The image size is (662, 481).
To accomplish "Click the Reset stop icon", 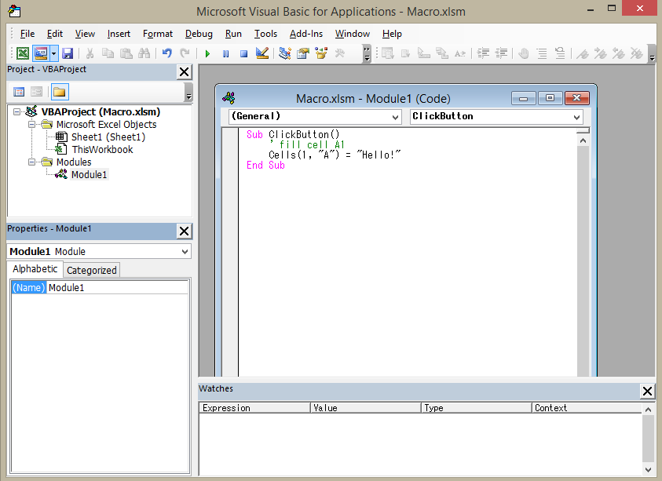I will point(243,53).
